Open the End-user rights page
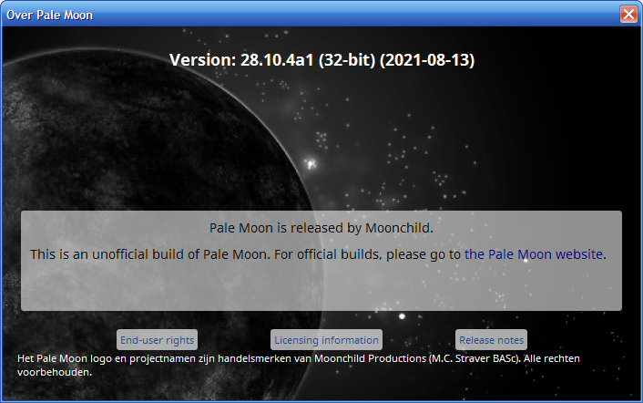This screenshot has height=403, width=643. coord(157,340)
